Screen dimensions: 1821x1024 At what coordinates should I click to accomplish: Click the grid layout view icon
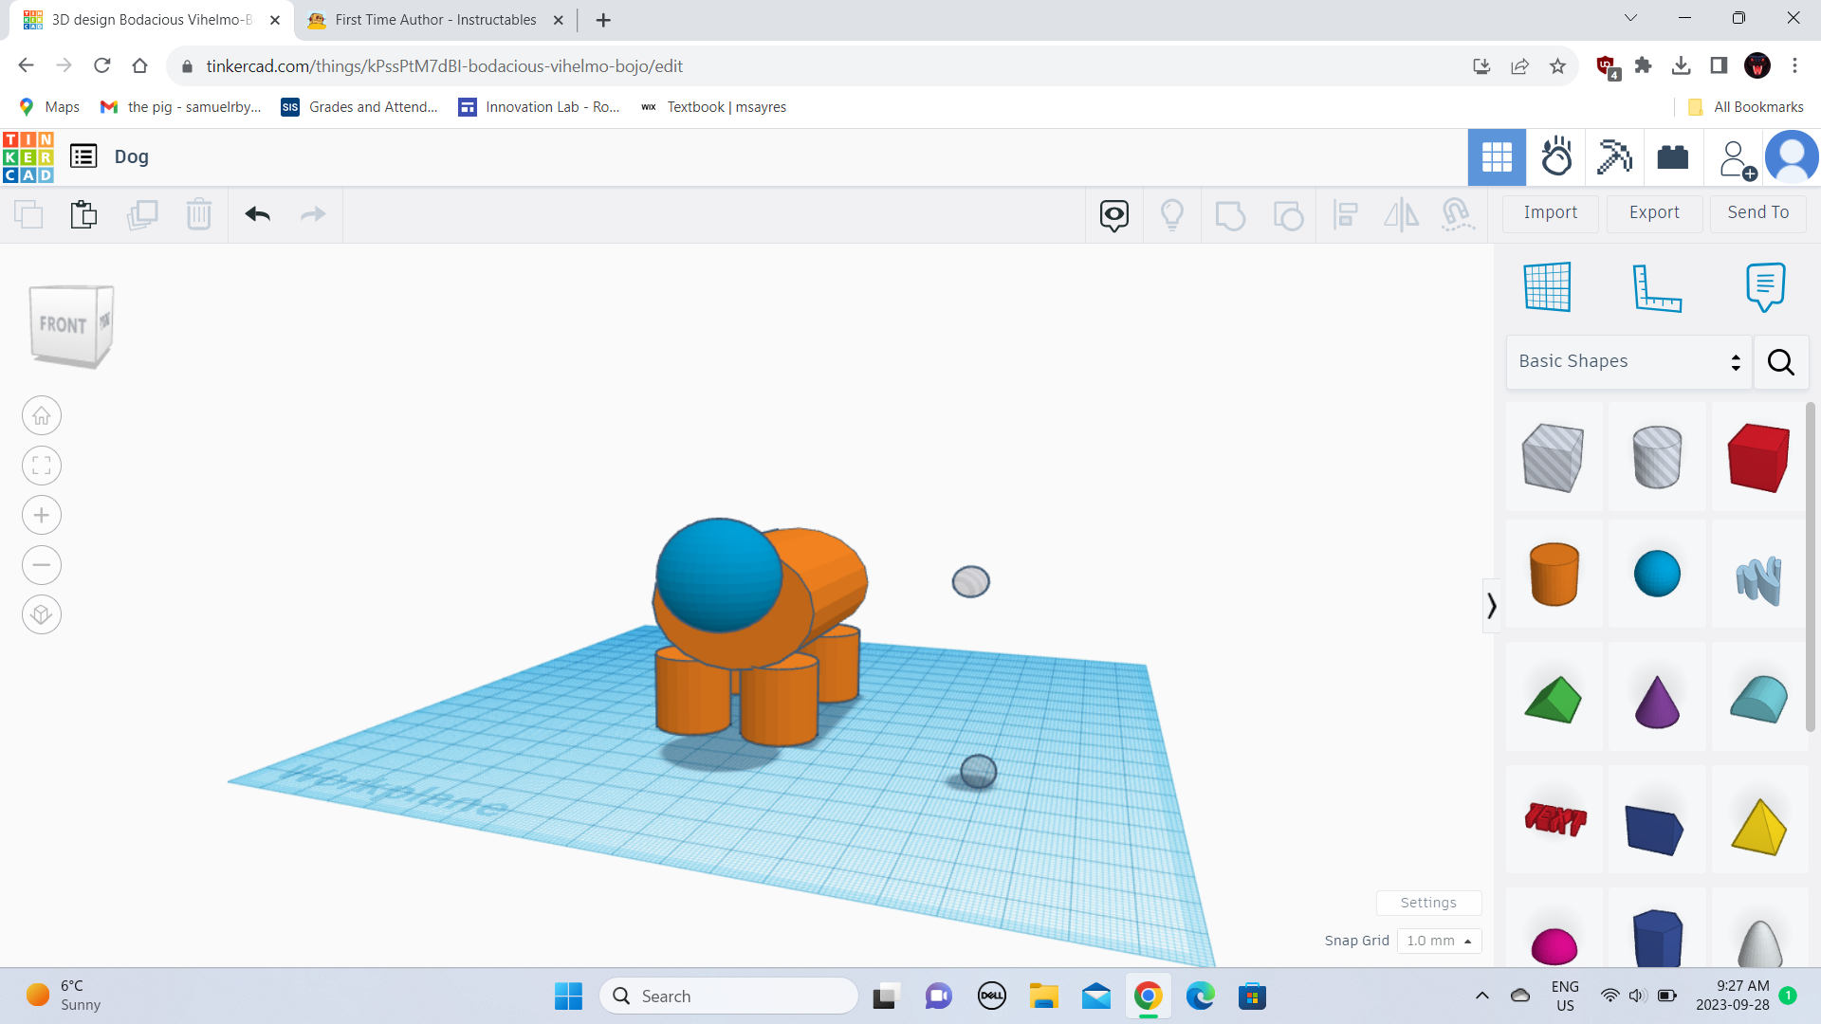pyautogui.click(x=1496, y=156)
